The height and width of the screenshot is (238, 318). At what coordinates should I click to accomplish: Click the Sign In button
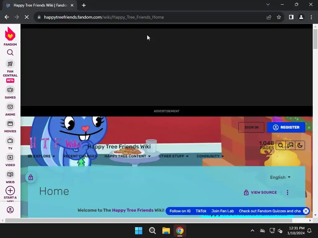(x=251, y=127)
